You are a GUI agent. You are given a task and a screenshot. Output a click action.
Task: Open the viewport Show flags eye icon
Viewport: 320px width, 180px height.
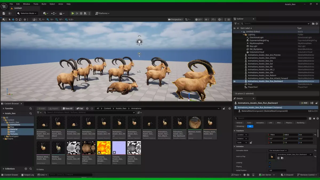(x=207, y=19)
